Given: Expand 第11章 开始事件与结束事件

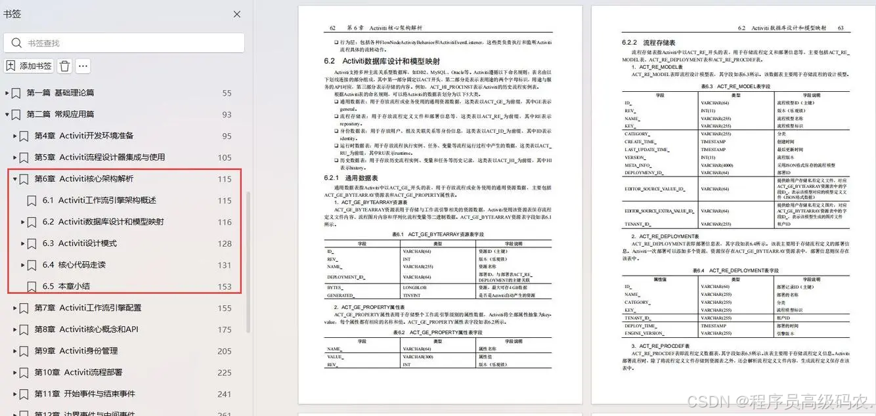Looking at the screenshot, I should click(x=14, y=394).
